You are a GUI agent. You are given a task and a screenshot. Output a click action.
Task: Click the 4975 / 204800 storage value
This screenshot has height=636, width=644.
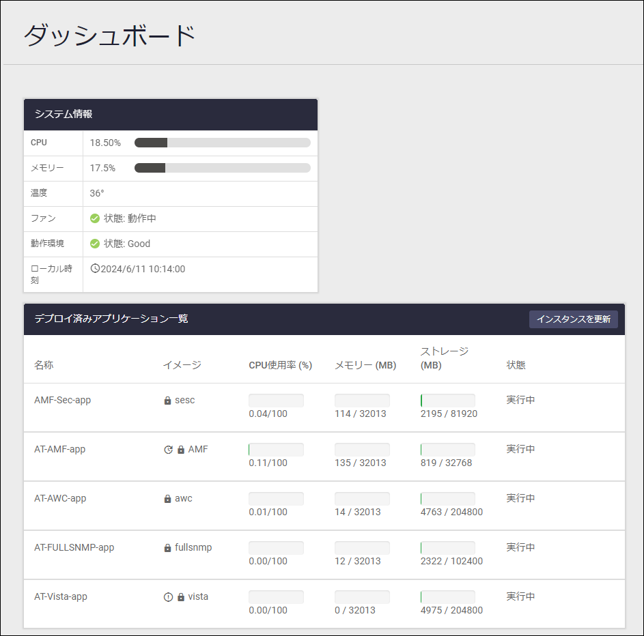pos(452,610)
